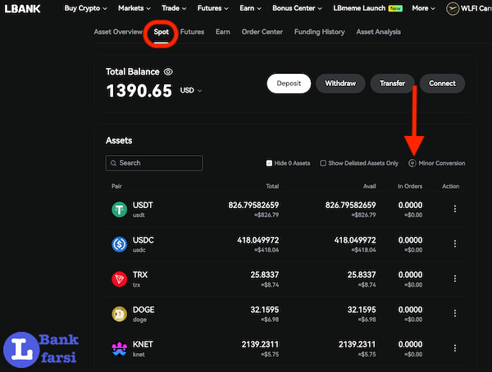The image size is (492, 372).
Task: Click the DOGE coin icon
Action: (x=121, y=314)
